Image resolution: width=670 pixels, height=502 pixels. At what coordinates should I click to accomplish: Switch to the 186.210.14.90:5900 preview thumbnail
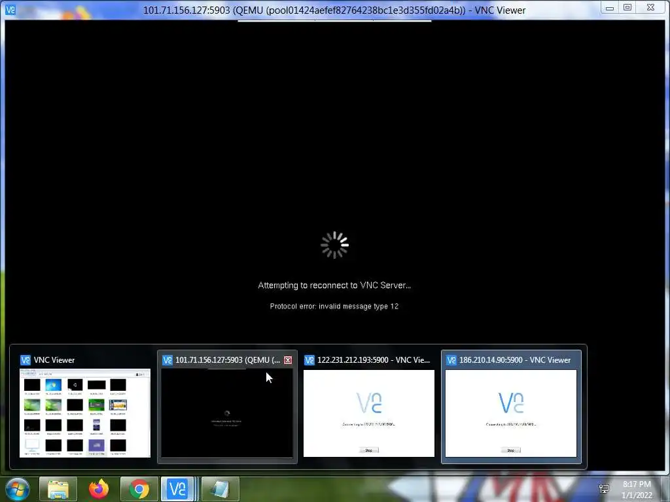(x=510, y=413)
